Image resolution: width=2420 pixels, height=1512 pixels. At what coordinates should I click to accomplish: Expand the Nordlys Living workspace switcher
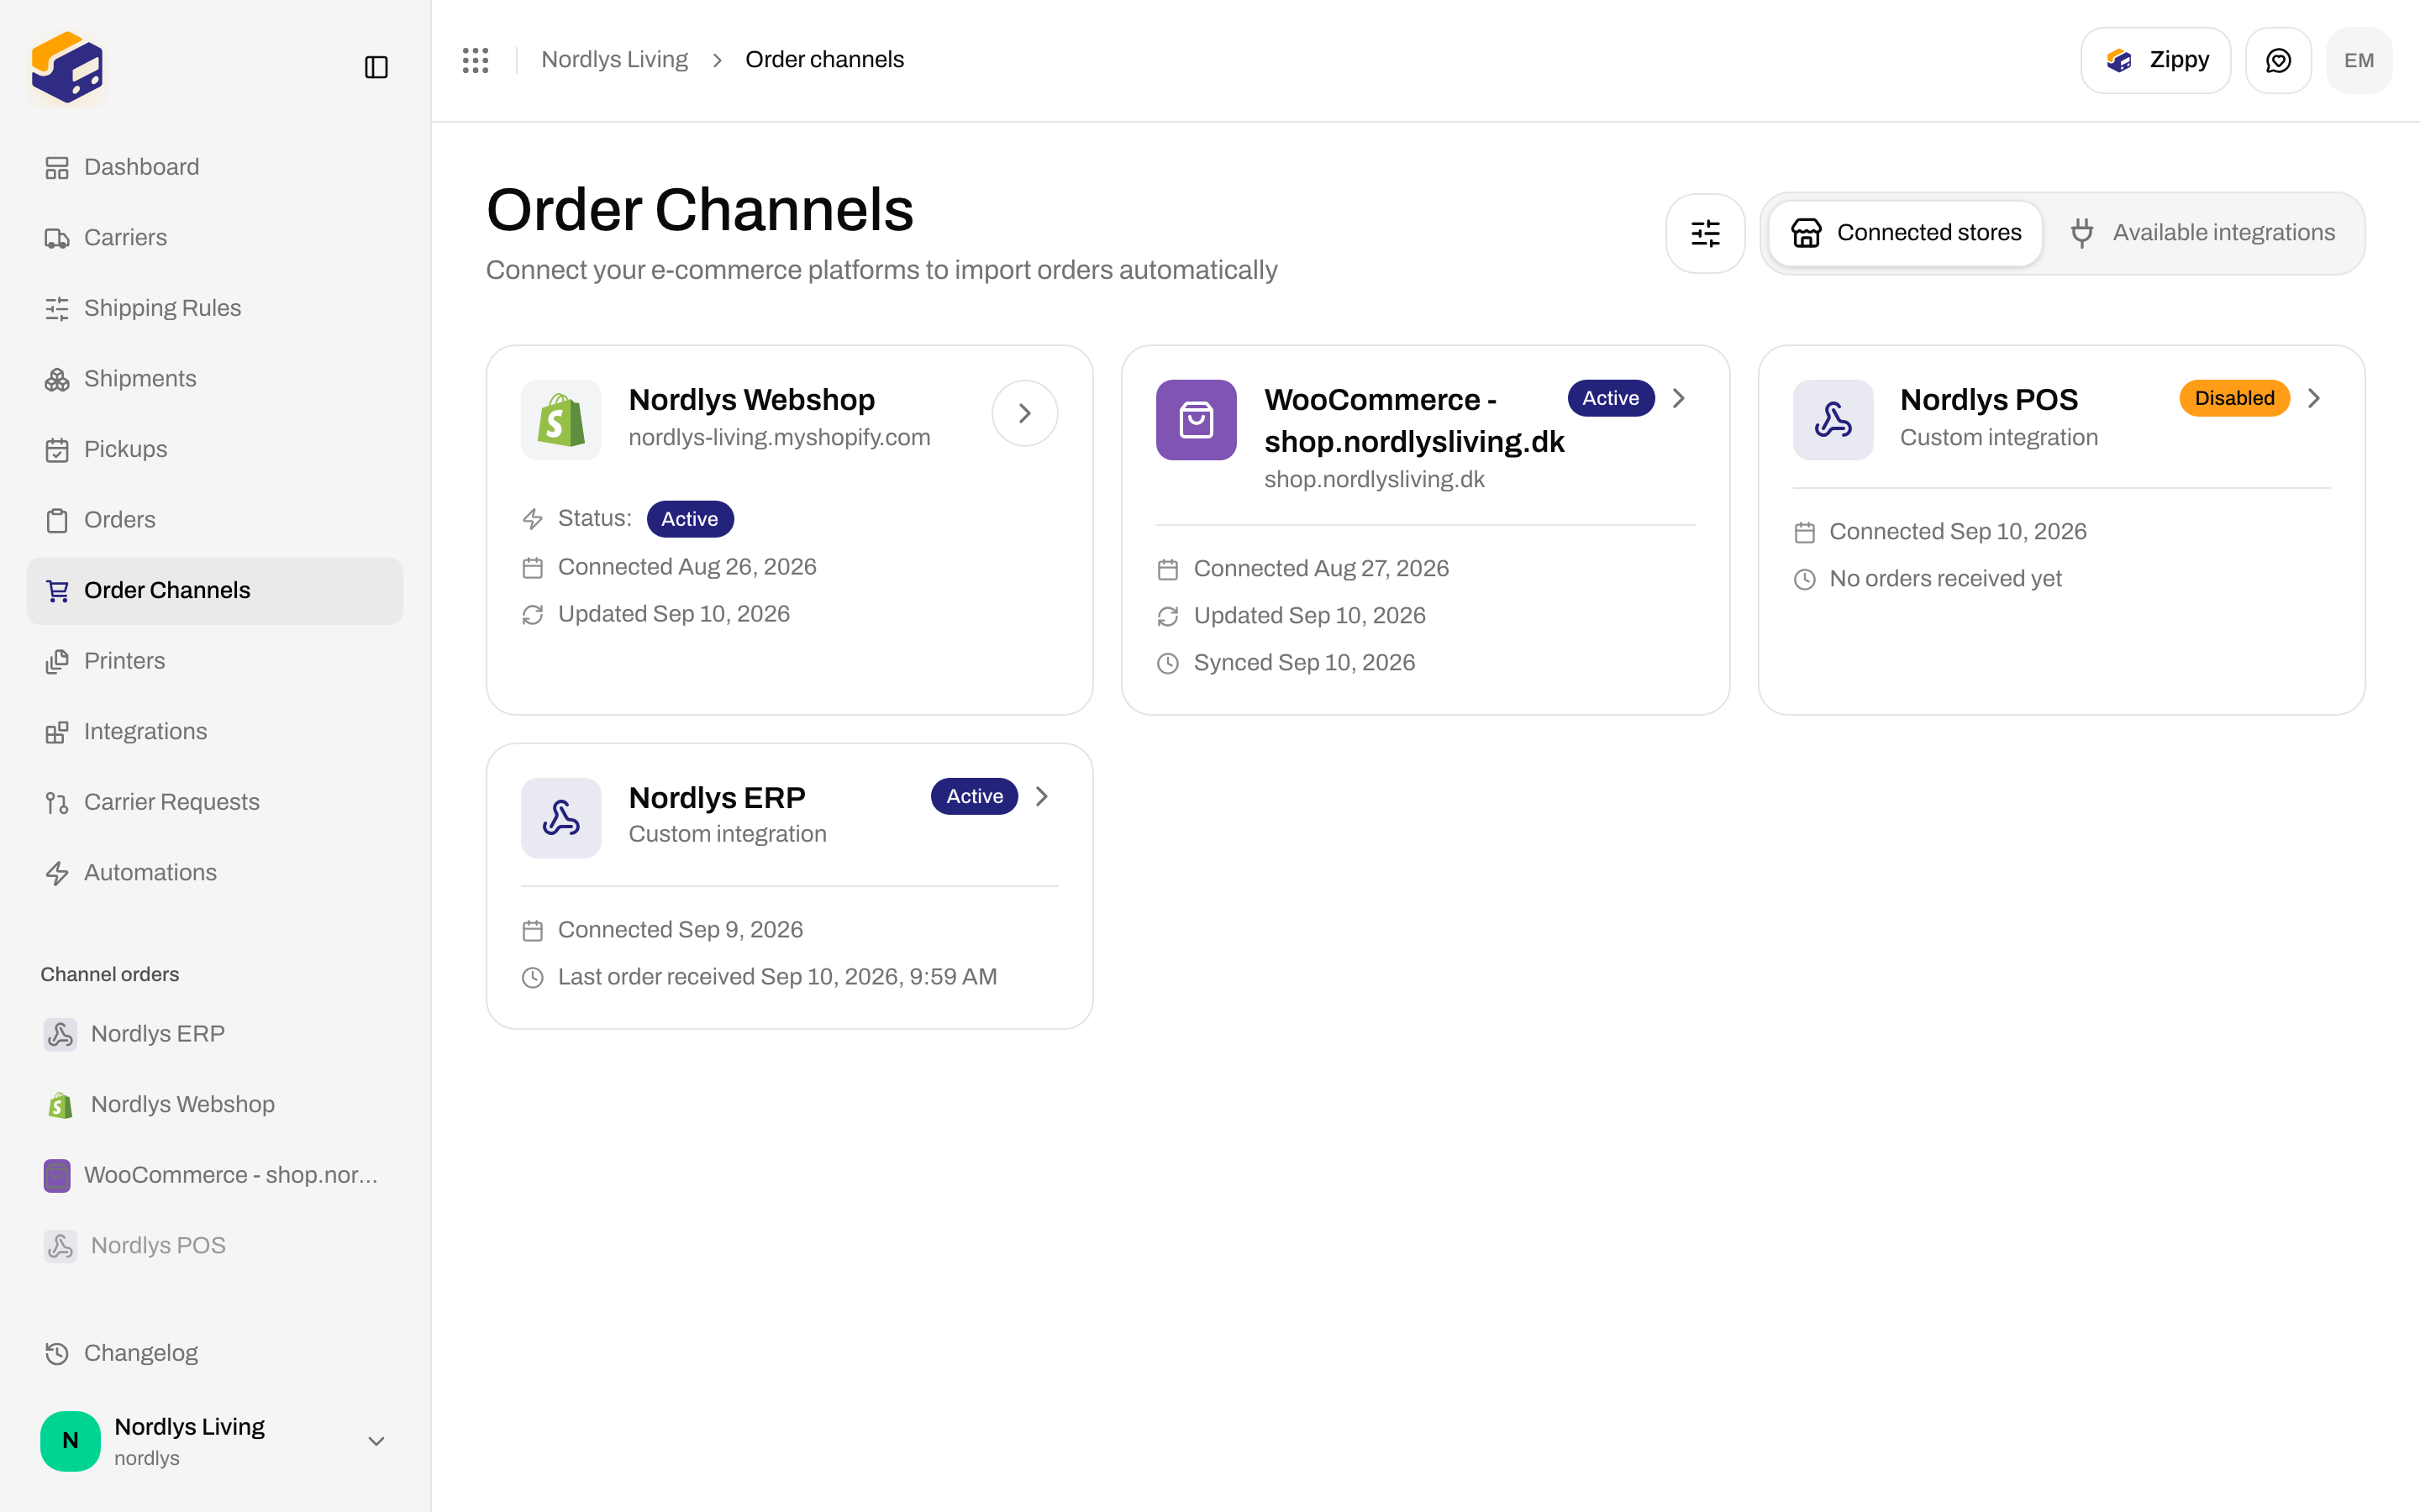(215, 1441)
